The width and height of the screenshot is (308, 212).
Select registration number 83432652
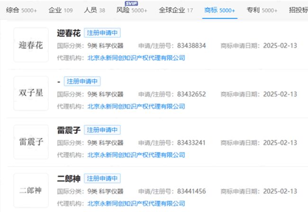tap(191, 94)
